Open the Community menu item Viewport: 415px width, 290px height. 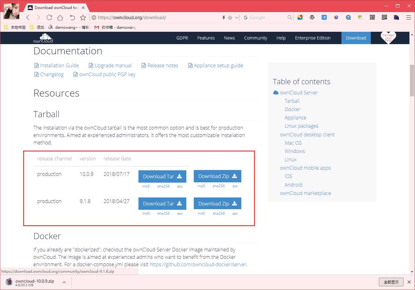(x=256, y=38)
